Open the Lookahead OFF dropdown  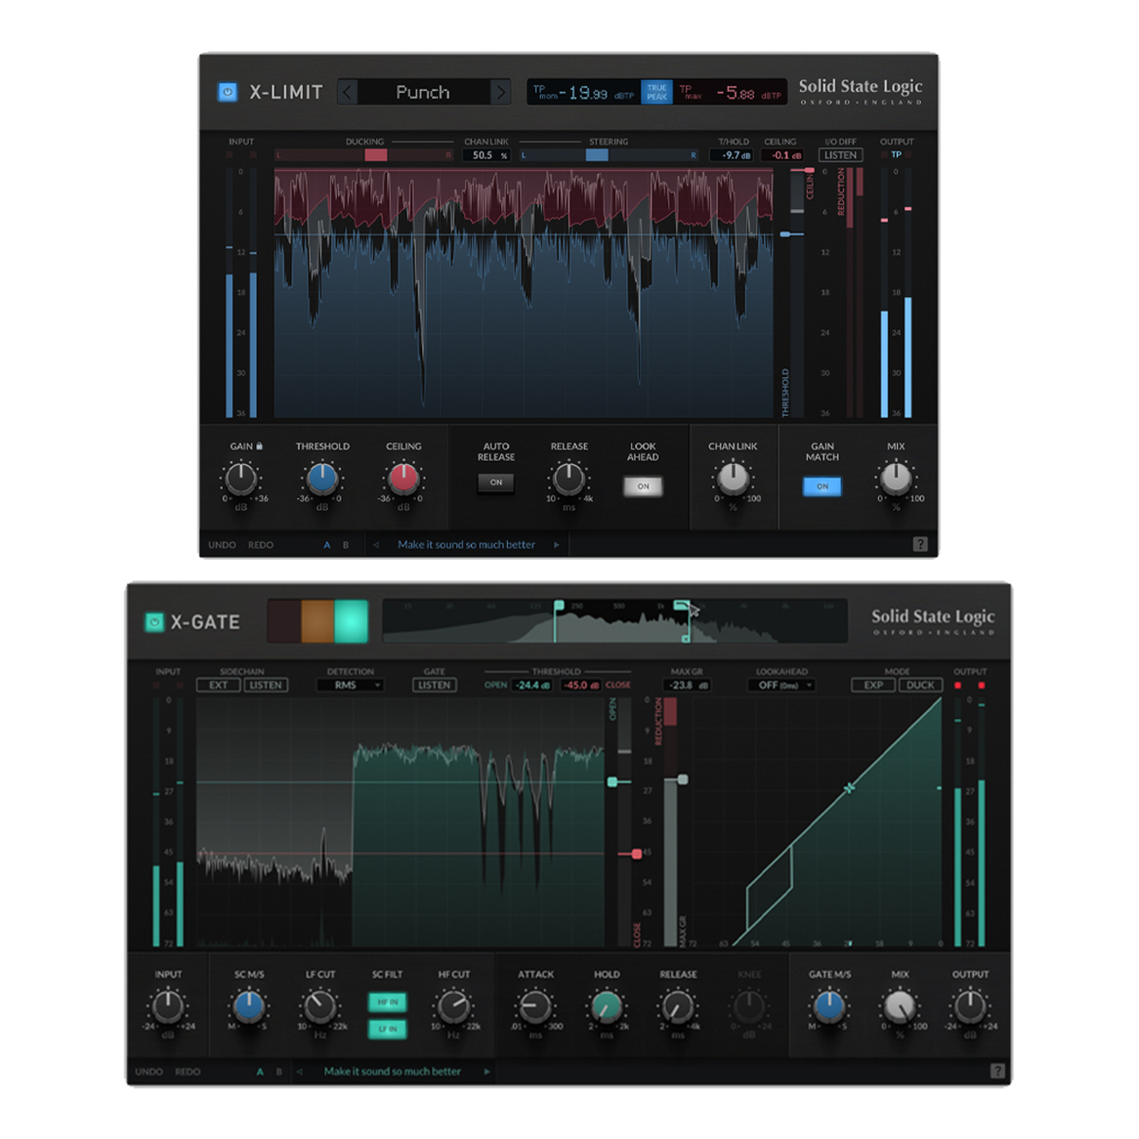click(x=782, y=684)
